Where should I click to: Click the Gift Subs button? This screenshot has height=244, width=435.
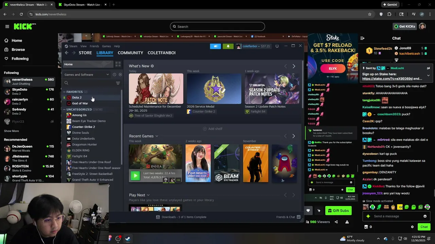(338, 210)
